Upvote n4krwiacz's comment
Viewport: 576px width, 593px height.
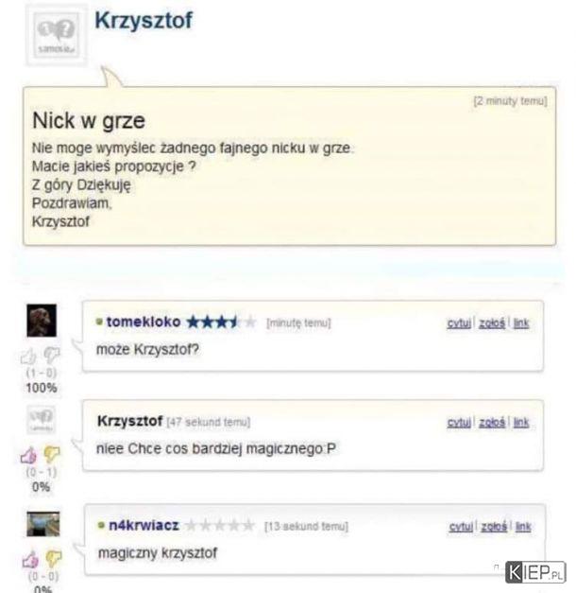[x=30, y=559]
